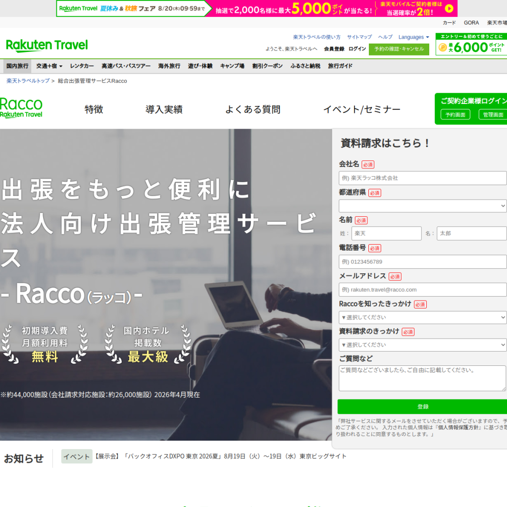Click the 予約の確認・キャンセル button

tap(399, 49)
